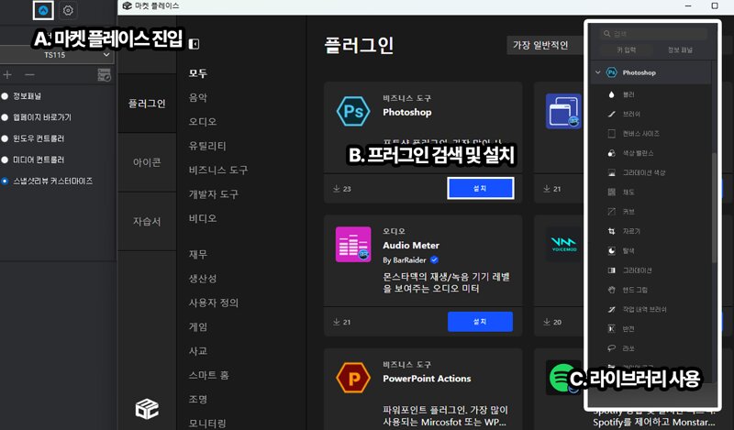Select the 게임 category
Image resolution: width=734 pixels, height=430 pixels.
coord(198,327)
